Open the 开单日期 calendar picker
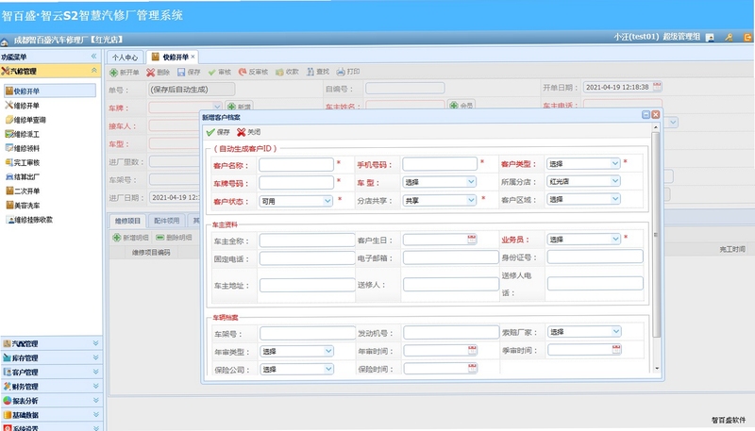 657,87
